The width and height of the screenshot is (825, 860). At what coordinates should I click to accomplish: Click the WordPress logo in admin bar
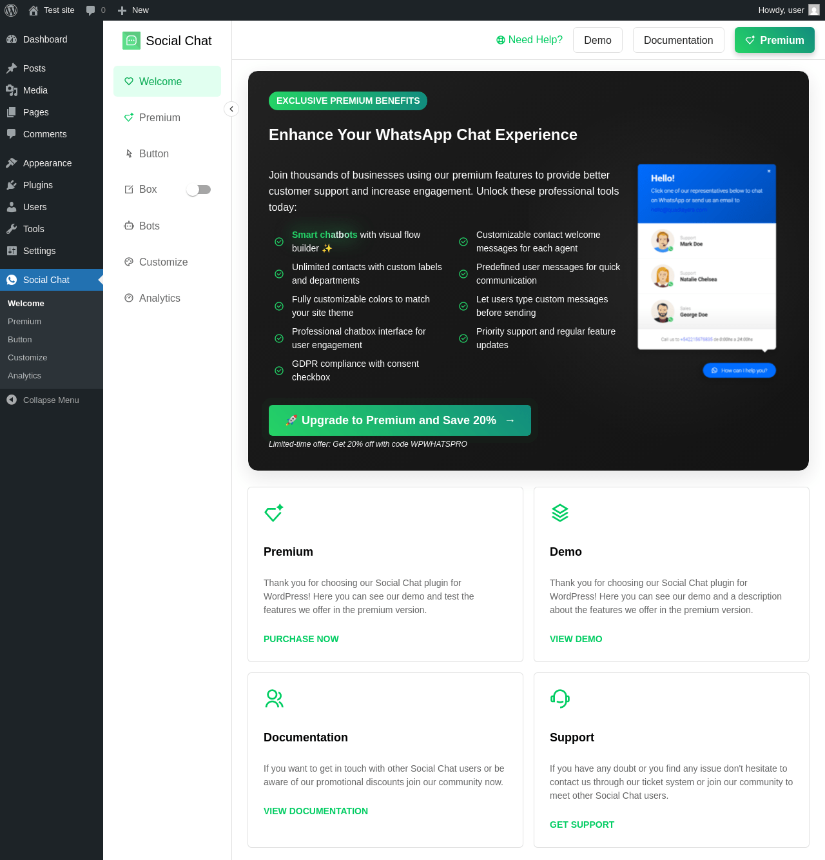coord(11,10)
